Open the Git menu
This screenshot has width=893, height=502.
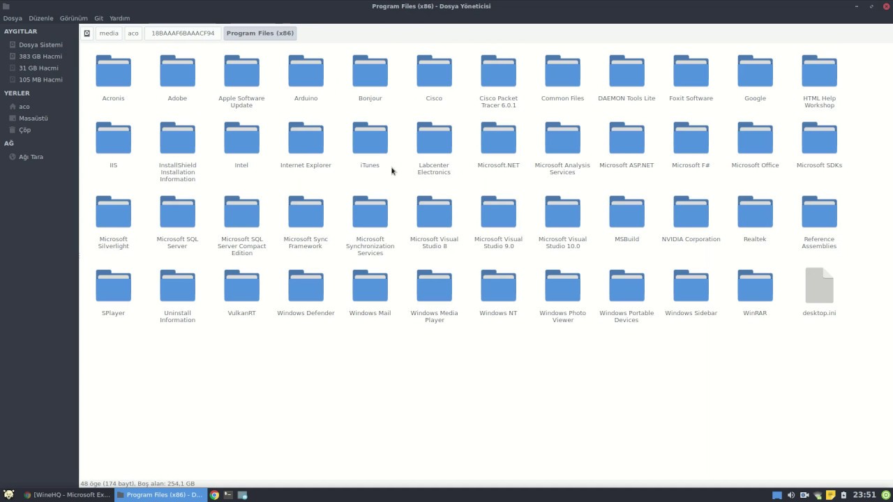point(99,18)
